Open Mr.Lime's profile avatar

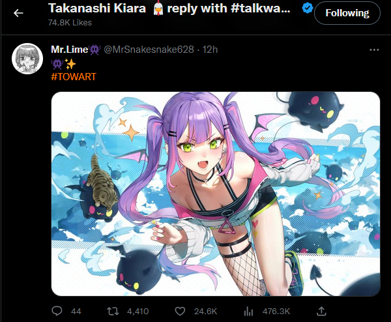[27, 59]
